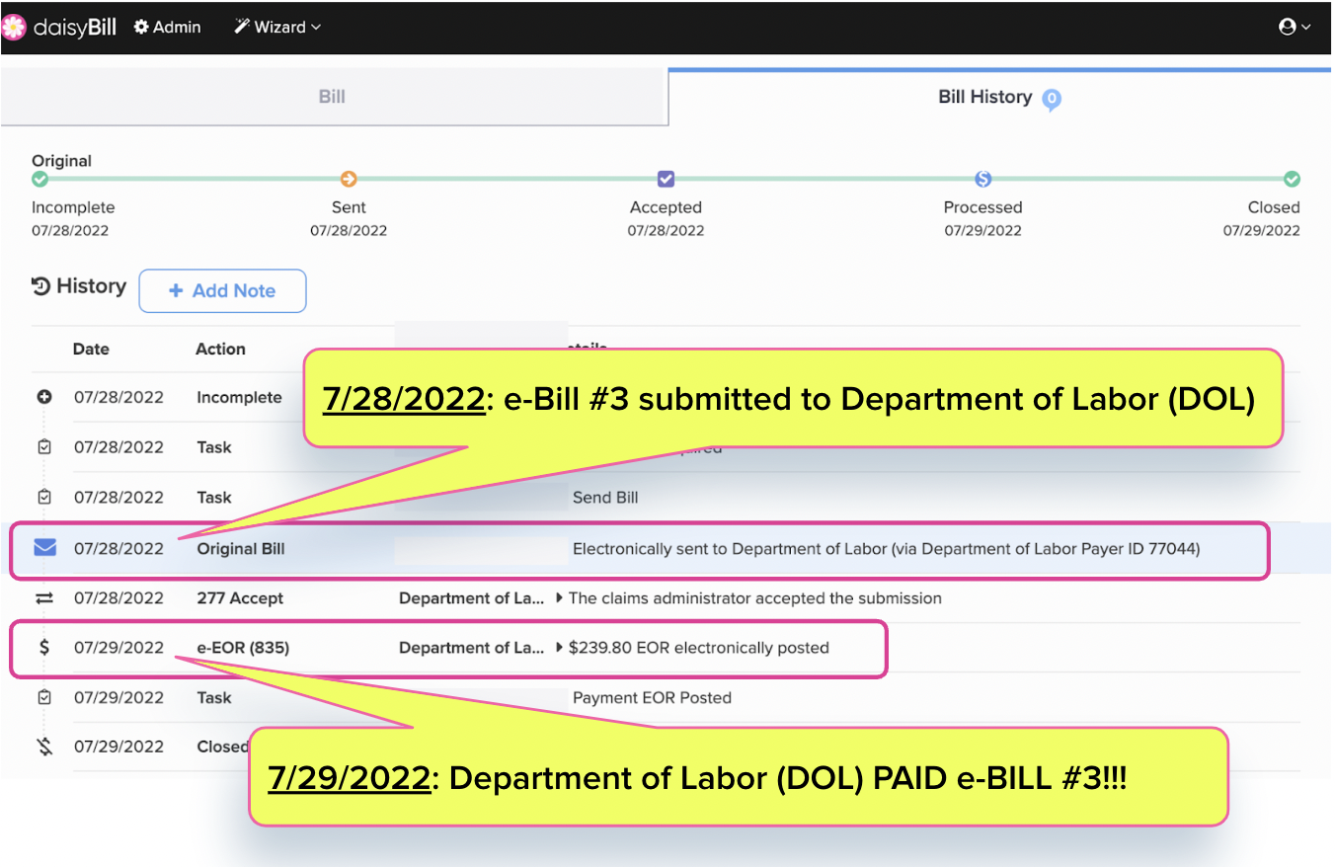Screen dimensions: 1335x867
Task: Open the Admin gear menu
Action: 167,27
